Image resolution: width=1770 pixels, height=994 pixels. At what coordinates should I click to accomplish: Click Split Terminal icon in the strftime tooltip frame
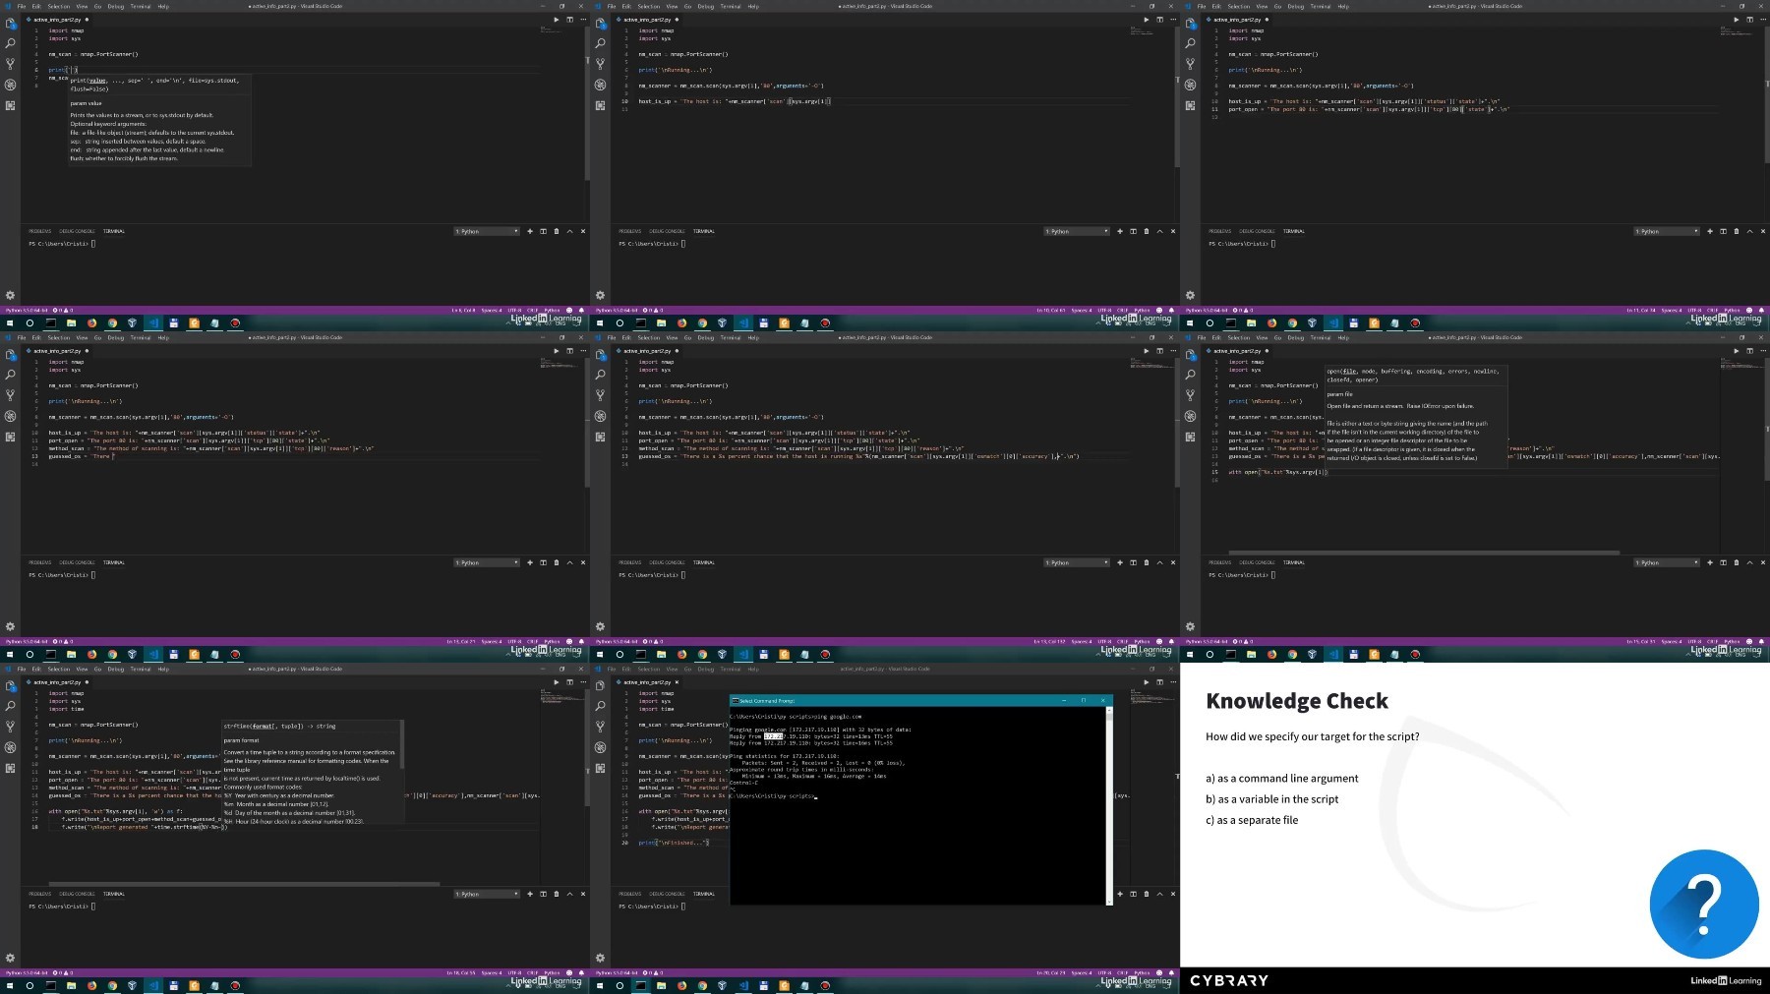click(x=543, y=894)
